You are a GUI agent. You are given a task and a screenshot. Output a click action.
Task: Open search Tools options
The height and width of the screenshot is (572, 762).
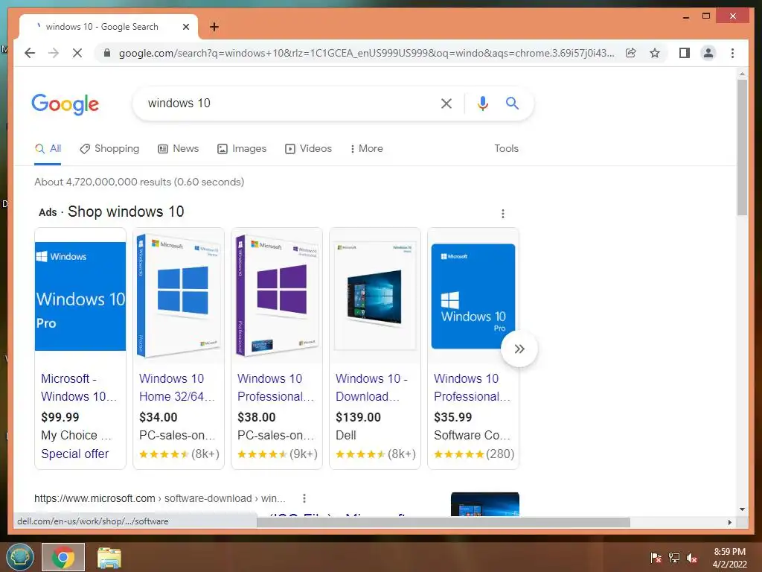(x=506, y=149)
